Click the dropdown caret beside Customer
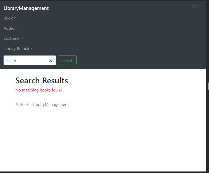Viewport: 209px width, 173px height. coord(23,39)
